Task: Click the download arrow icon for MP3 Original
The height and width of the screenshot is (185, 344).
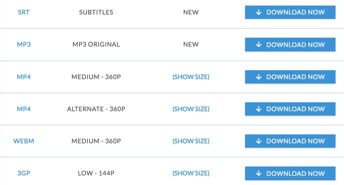Action: (x=259, y=45)
